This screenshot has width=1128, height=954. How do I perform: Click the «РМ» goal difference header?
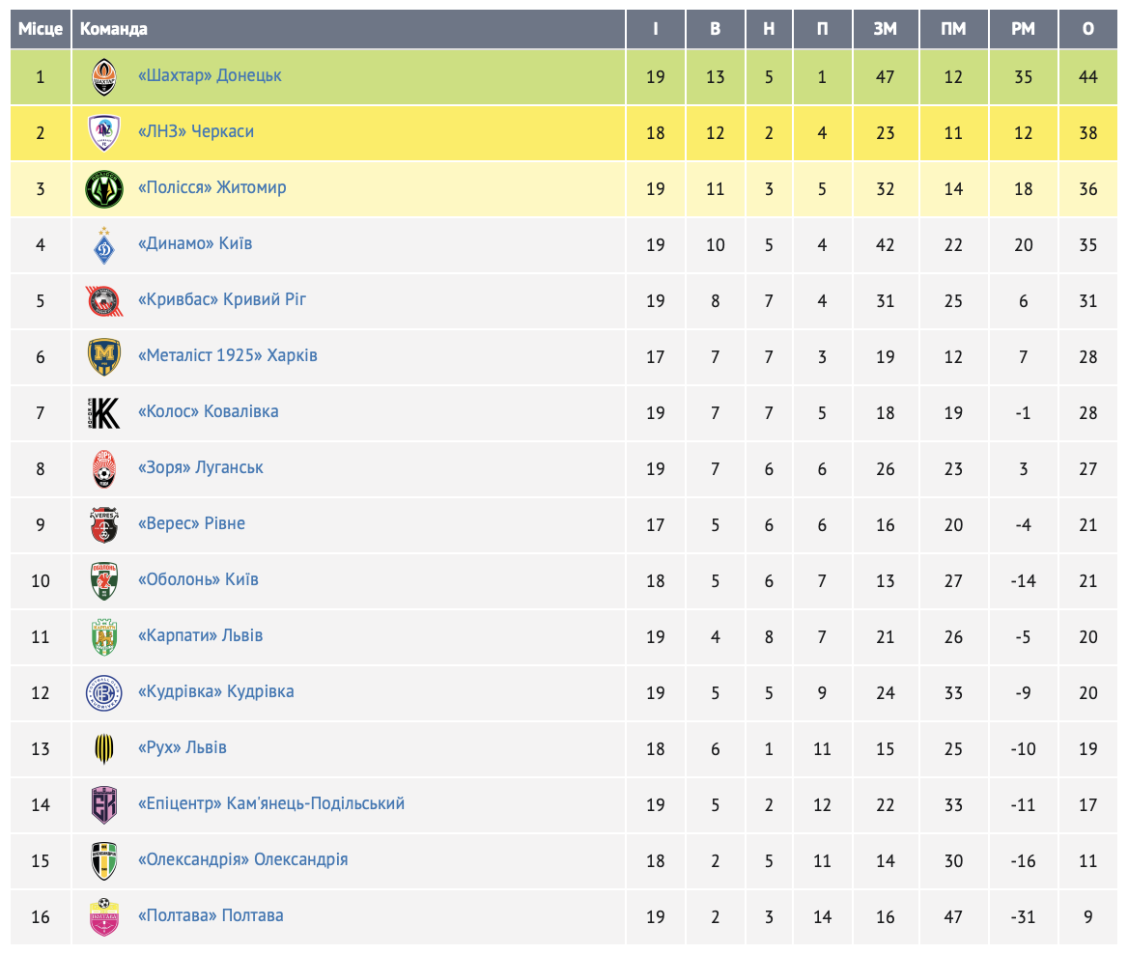(1023, 29)
